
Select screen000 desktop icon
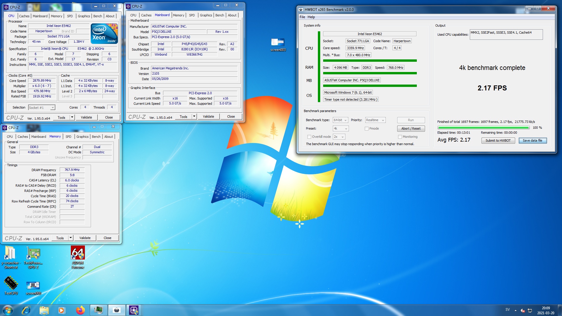(33, 288)
